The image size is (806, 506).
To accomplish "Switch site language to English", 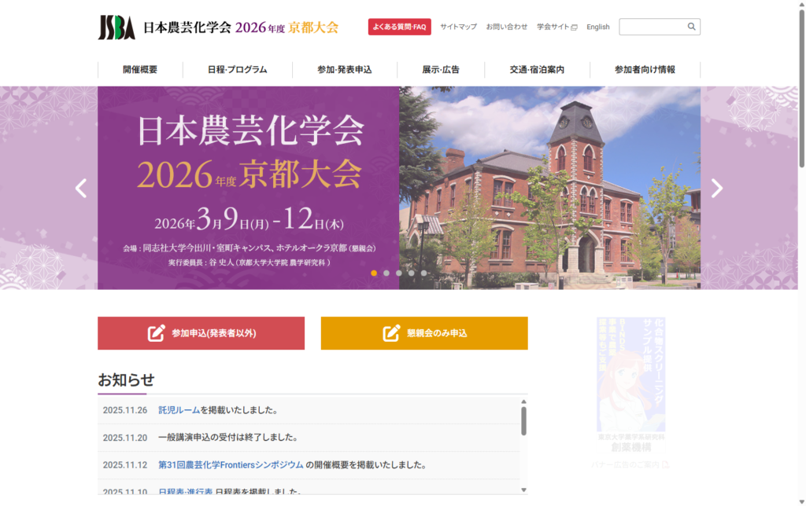I will click(x=598, y=26).
